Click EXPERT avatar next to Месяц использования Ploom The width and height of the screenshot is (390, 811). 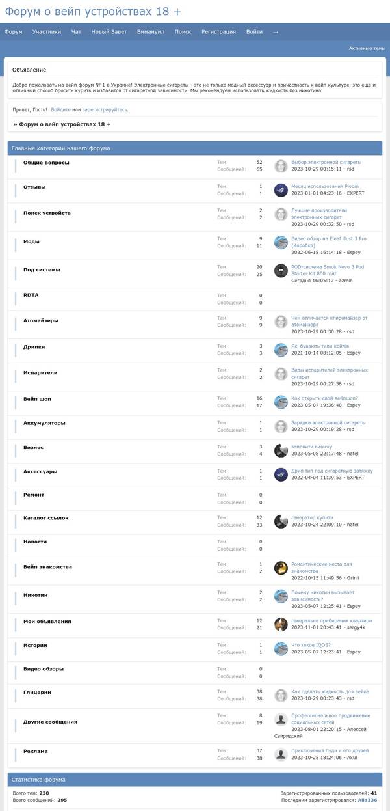281,190
